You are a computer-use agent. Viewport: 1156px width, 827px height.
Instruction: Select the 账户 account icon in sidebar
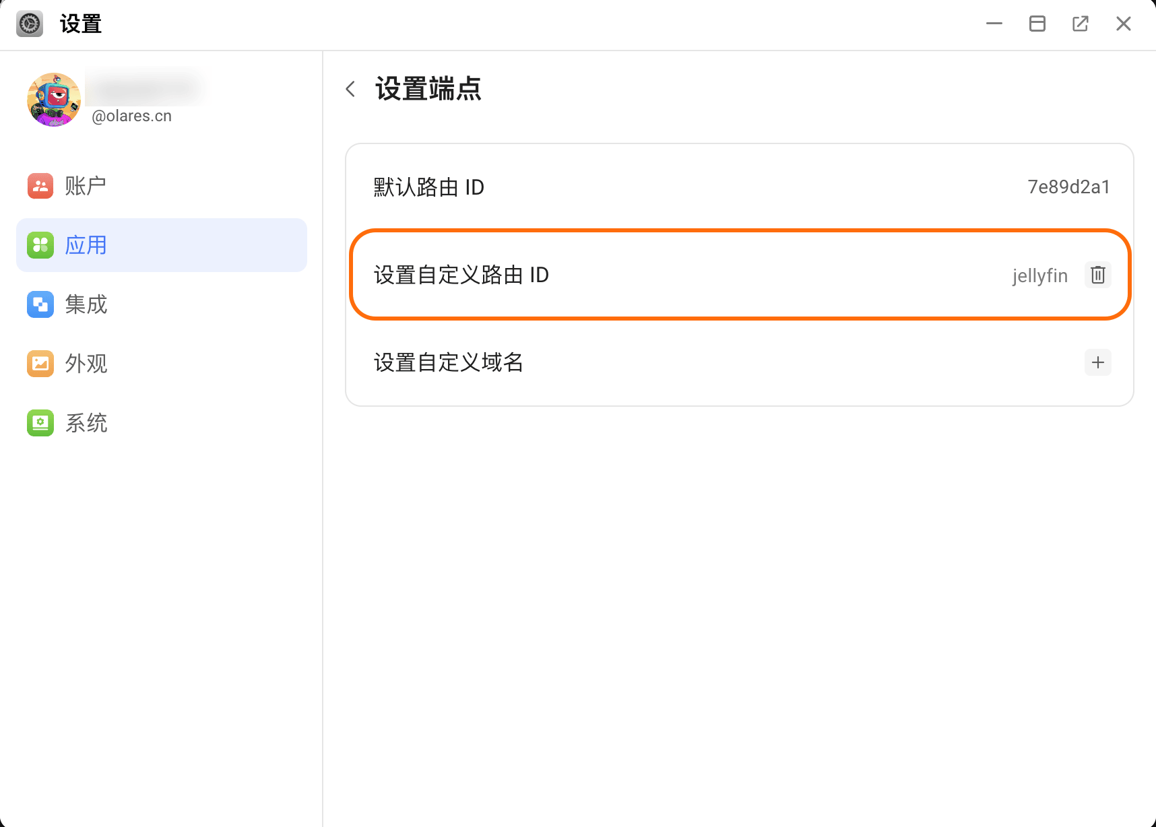pyautogui.click(x=40, y=186)
